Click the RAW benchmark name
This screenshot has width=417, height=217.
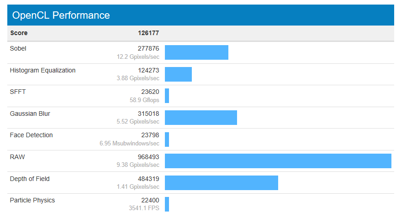pos(17,157)
